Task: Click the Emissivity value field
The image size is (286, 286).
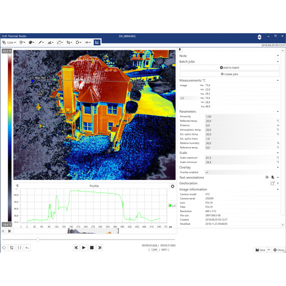Action: point(241,116)
